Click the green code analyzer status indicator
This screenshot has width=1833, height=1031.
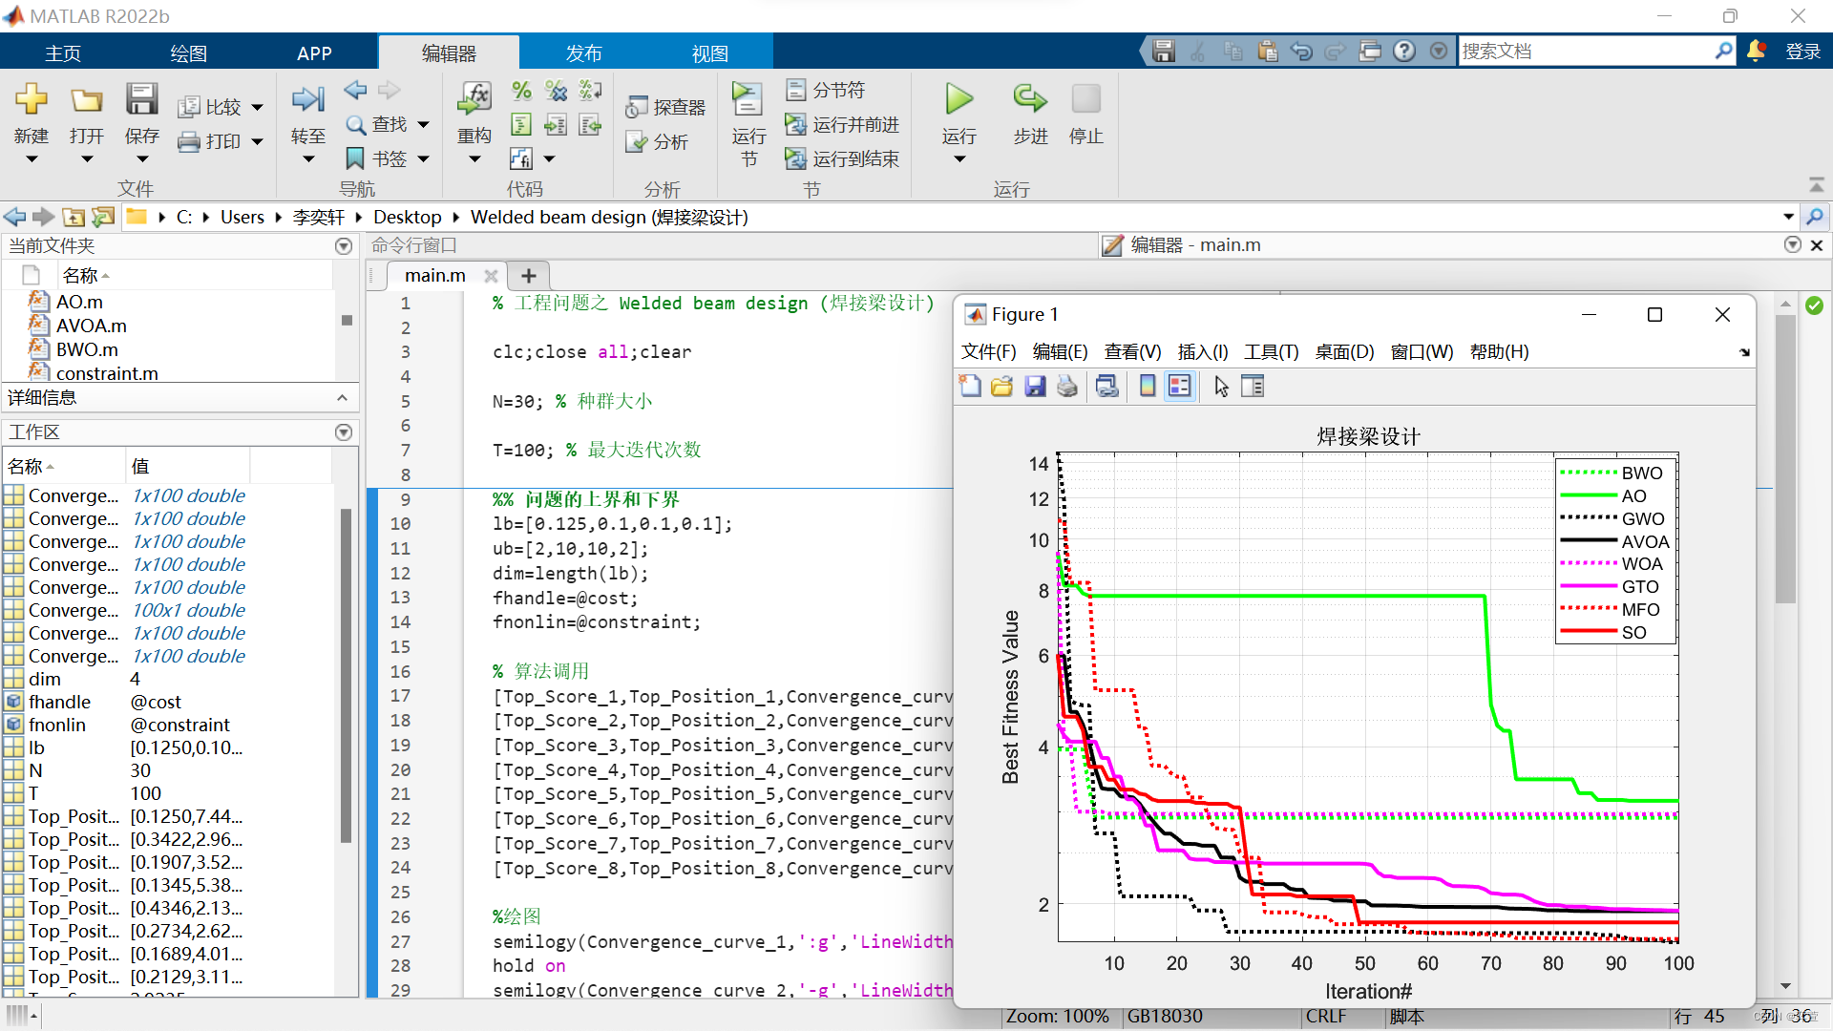[x=1814, y=305]
